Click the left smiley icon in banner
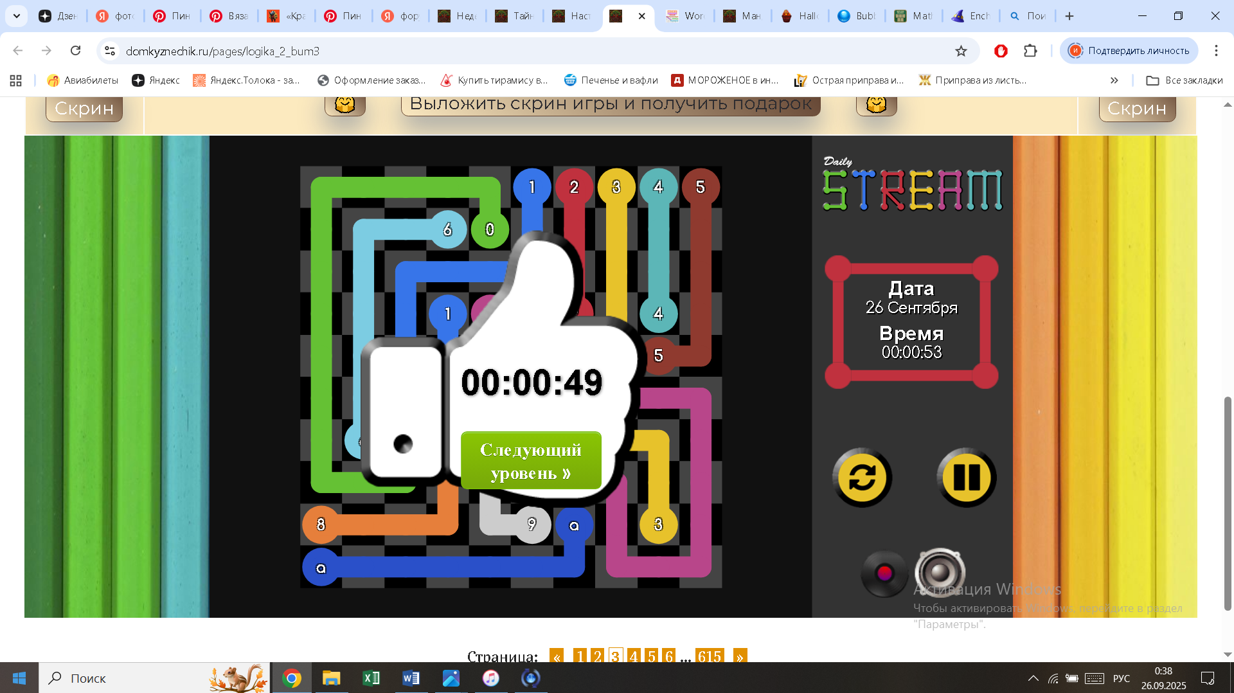The width and height of the screenshot is (1234, 693). pyautogui.click(x=345, y=105)
